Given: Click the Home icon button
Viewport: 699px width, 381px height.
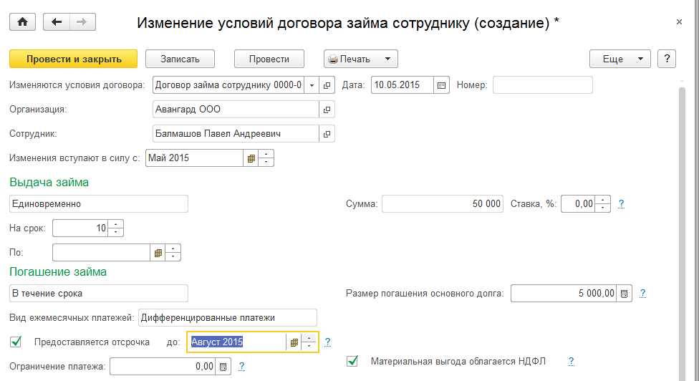Looking at the screenshot, I should (x=22, y=22).
